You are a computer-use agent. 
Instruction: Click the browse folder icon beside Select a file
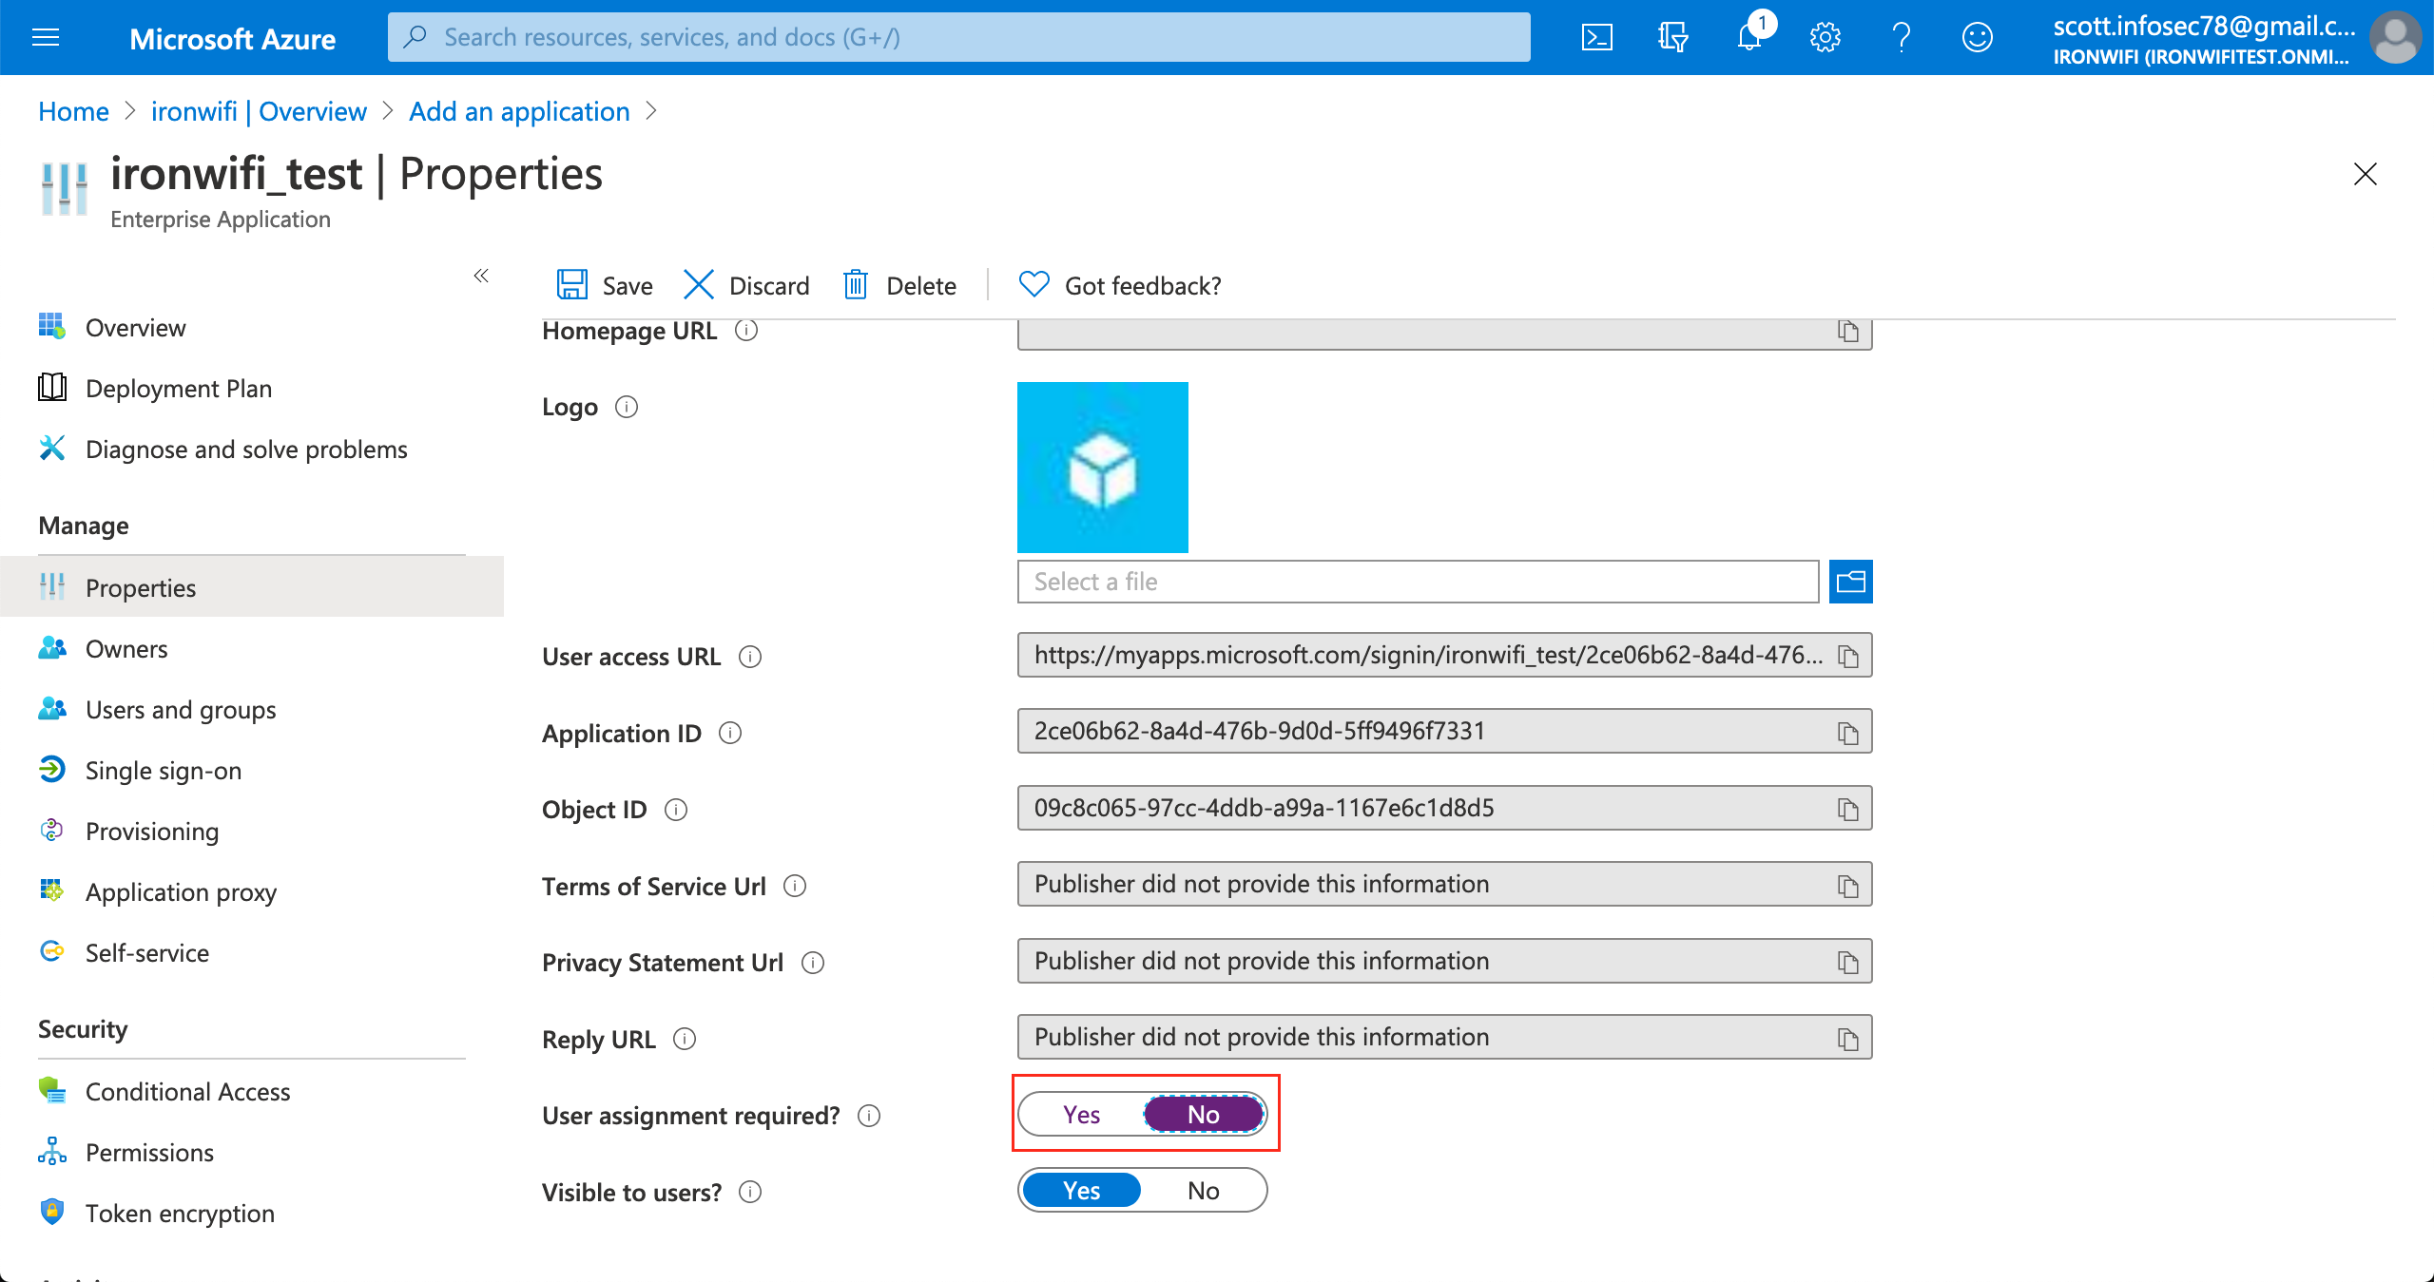point(1850,581)
